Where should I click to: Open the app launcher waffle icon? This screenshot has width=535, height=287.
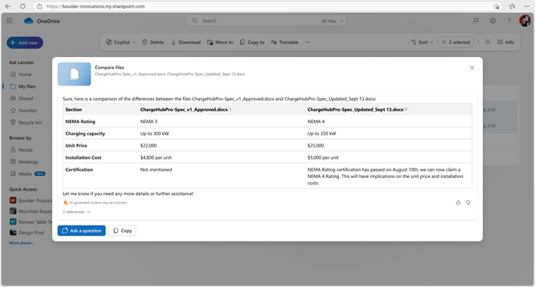pos(9,21)
